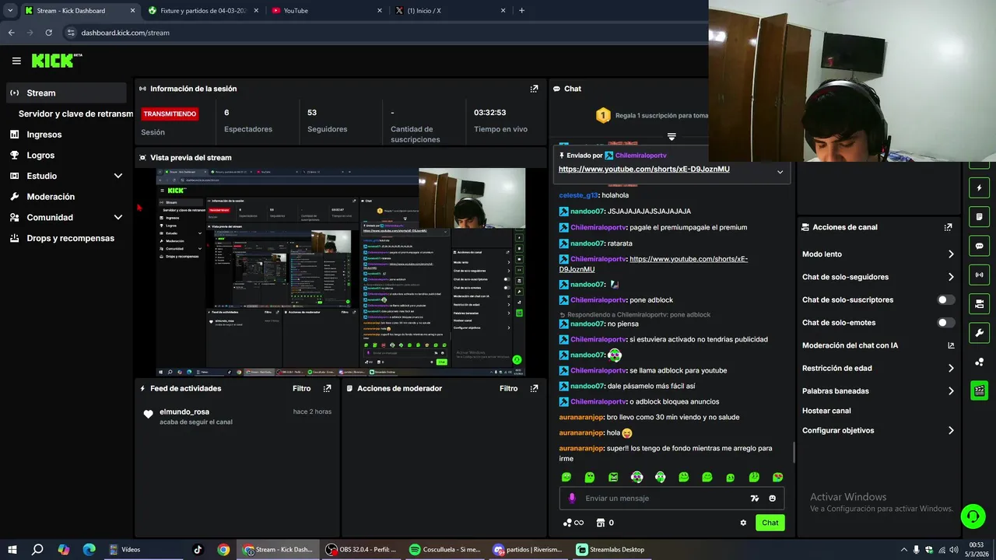The height and width of the screenshot is (560, 996).
Task: Reload the browser page
Action: [48, 33]
